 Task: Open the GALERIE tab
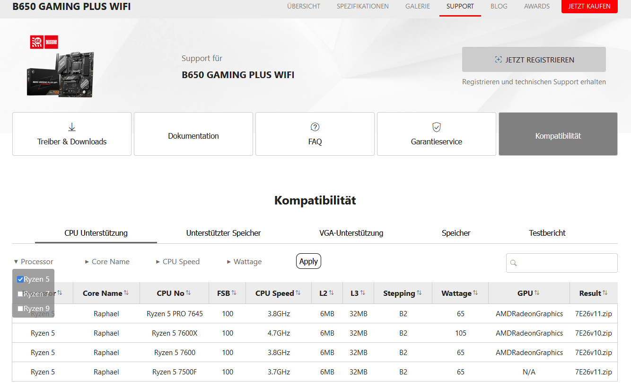418,6
